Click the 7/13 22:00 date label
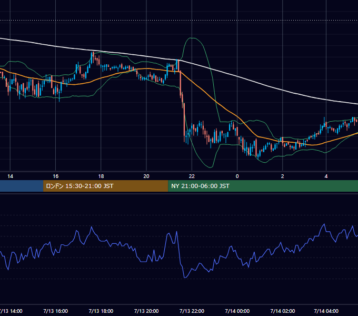The image size is (358, 316). tap(192, 311)
